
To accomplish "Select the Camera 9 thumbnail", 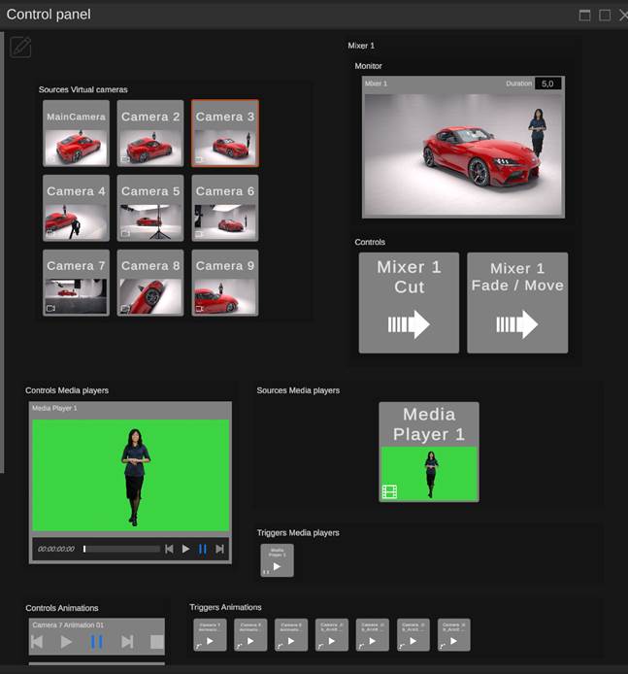I will tap(225, 283).
